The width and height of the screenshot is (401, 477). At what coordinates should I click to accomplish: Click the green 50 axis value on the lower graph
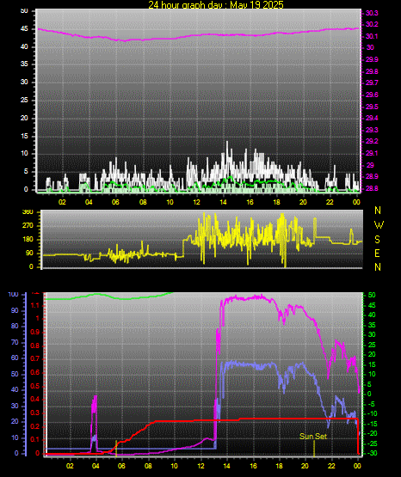pos(372,295)
